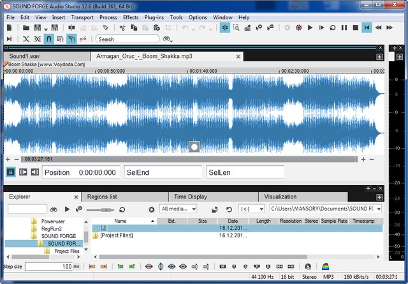Click the Step size input field
Image resolution: width=408 pixels, height=284 pixels.
pos(48,266)
